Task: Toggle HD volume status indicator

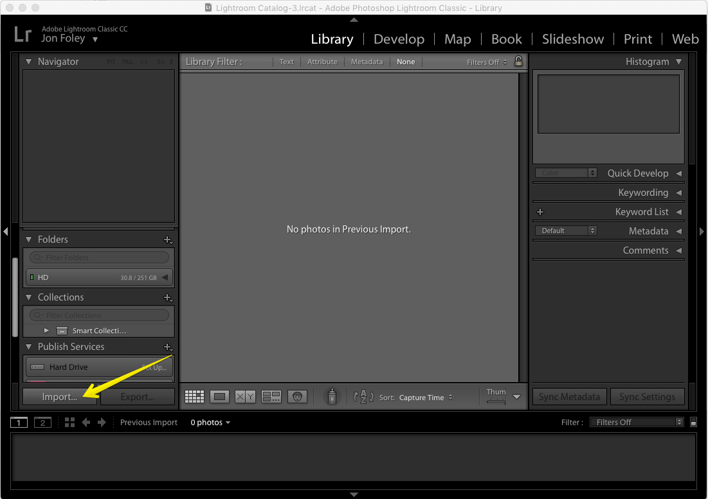Action: point(32,277)
